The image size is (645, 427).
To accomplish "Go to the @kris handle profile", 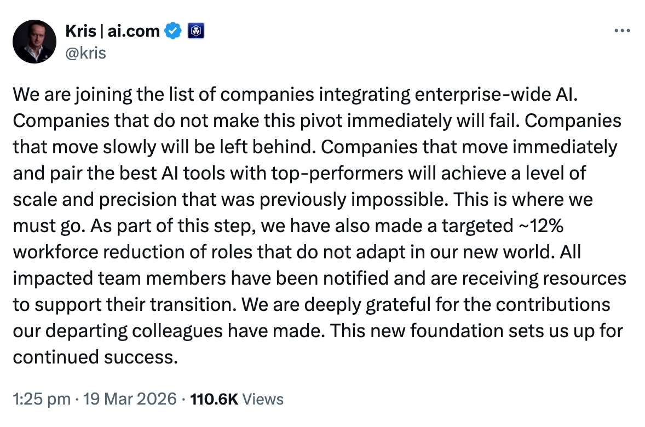I will coord(85,53).
